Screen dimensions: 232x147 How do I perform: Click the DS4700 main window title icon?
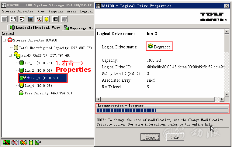(4, 5)
